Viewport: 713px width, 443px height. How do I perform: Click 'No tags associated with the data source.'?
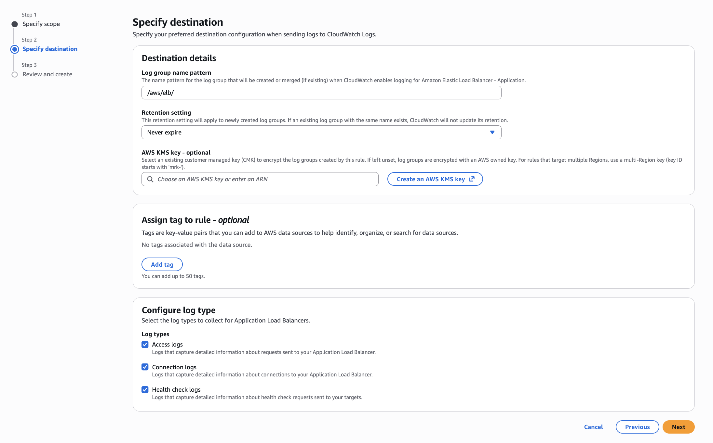point(197,245)
